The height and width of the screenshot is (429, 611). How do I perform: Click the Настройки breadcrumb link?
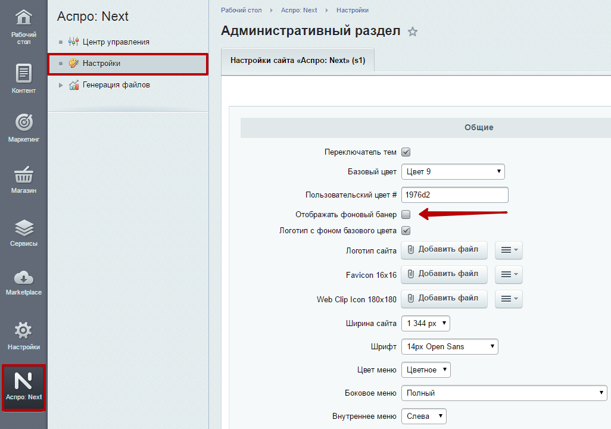(x=353, y=10)
